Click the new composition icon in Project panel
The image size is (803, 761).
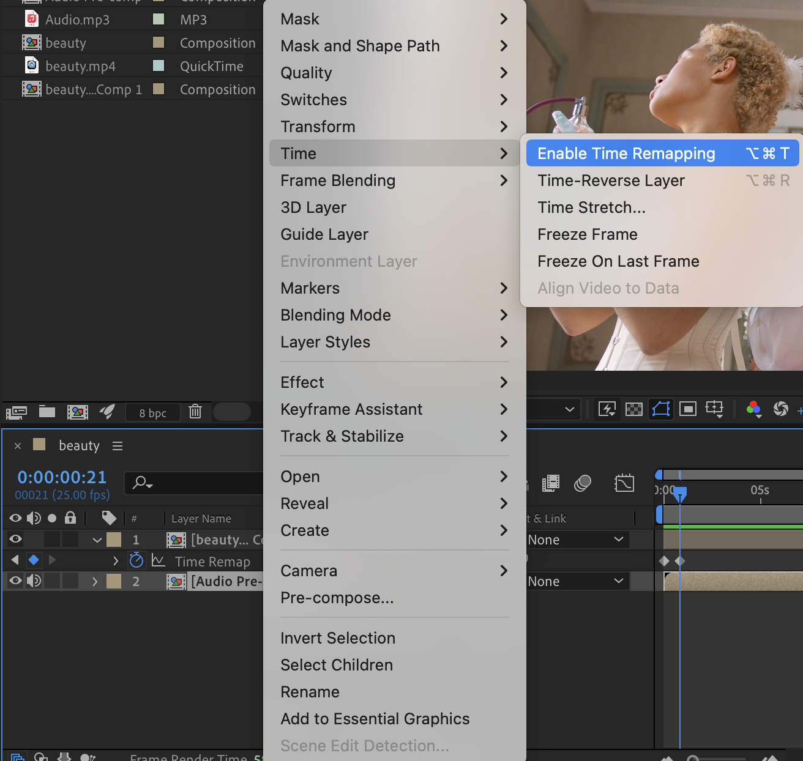point(78,412)
